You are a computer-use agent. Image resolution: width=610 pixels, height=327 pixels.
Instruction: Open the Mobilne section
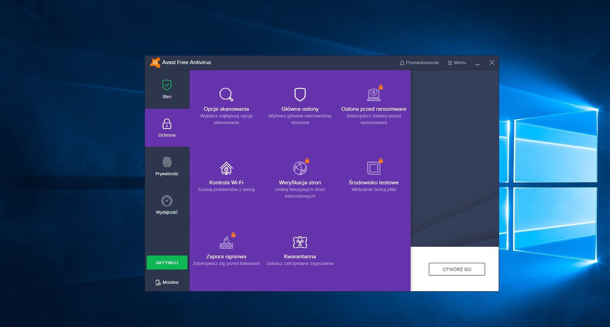coord(167,282)
